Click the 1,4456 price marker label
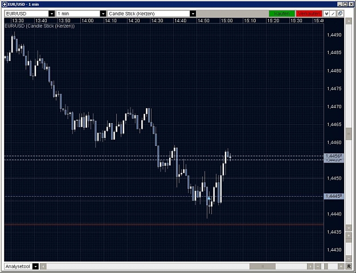 coord(334,156)
